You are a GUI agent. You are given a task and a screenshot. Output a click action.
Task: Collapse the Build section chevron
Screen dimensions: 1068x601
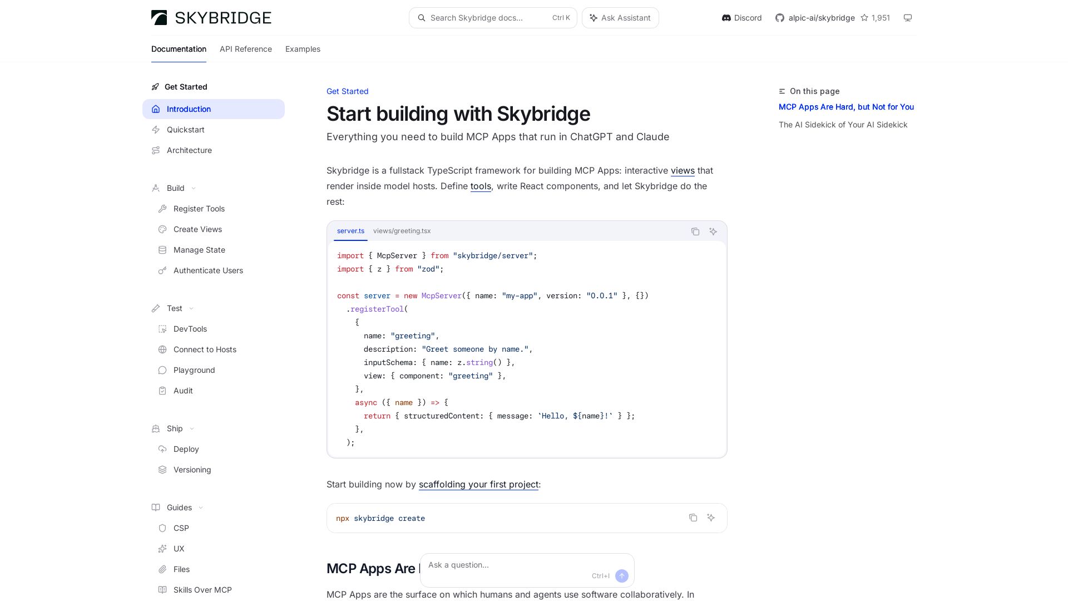tap(194, 189)
